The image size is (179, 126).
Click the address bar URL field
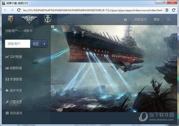pos(93,10)
